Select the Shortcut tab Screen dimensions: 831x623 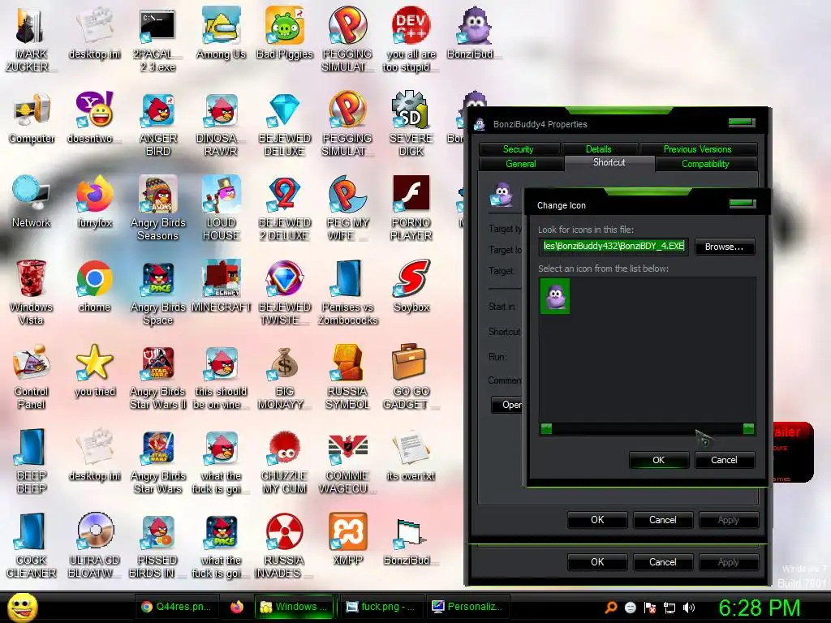click(609, 162)
